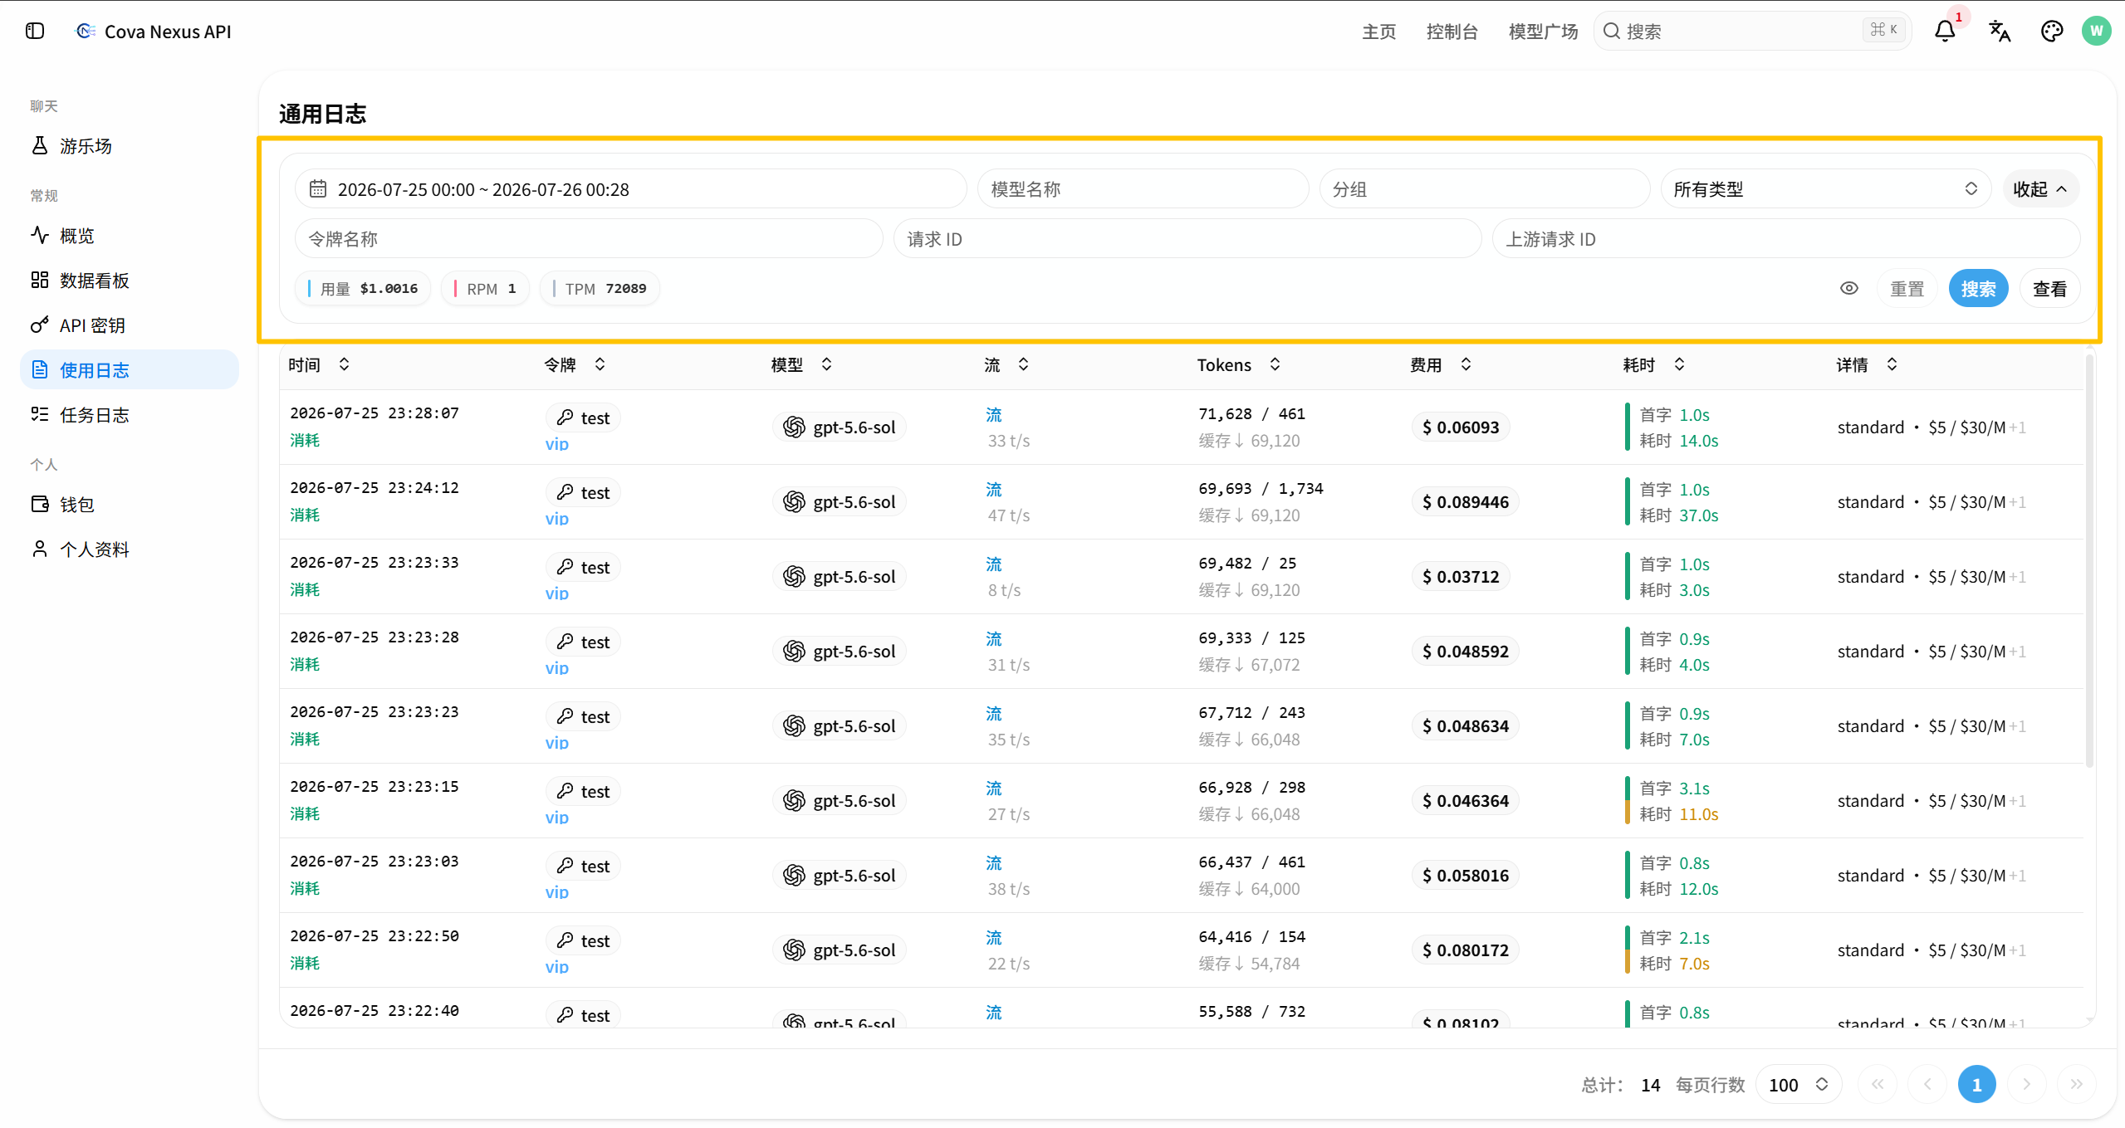
Task: Click the 分组 filter field
Action: 1484,188
